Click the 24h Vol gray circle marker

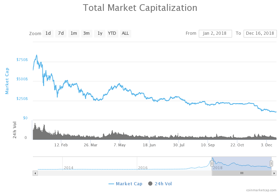click(150, 184)
